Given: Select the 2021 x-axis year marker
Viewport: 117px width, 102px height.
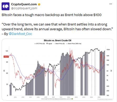Looking at the screenshot, I should pos(61,97).
